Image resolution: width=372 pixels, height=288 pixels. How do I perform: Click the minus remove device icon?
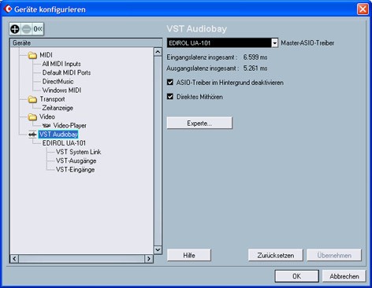point(27,29)
